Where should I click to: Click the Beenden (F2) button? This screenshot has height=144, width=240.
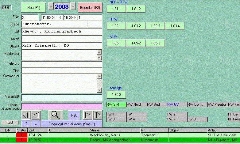(90, 7)
